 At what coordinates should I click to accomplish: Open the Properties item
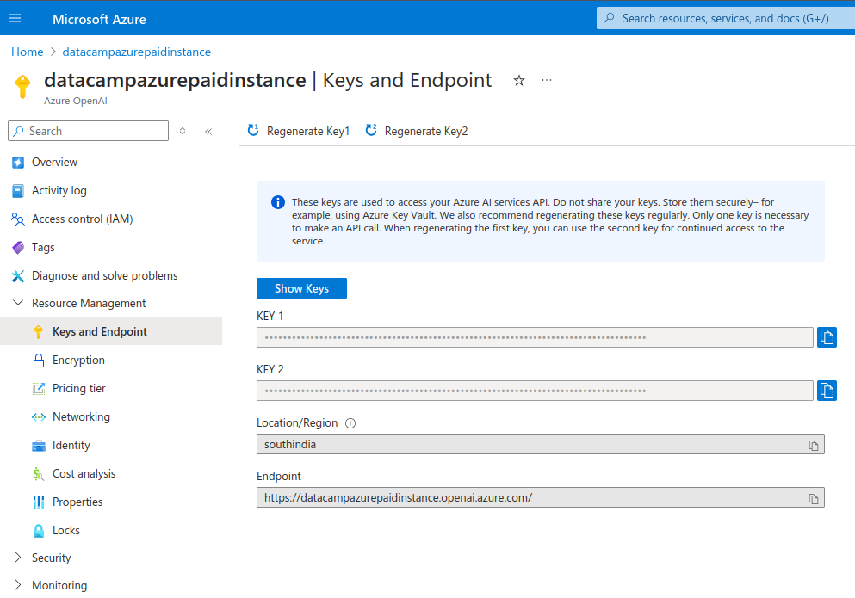pyautogui.click(x=77, y=502)
